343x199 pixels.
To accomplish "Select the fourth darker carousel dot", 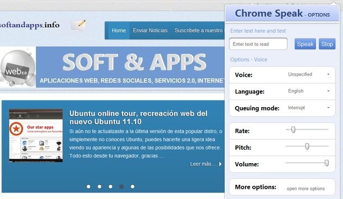I will 121,186.
